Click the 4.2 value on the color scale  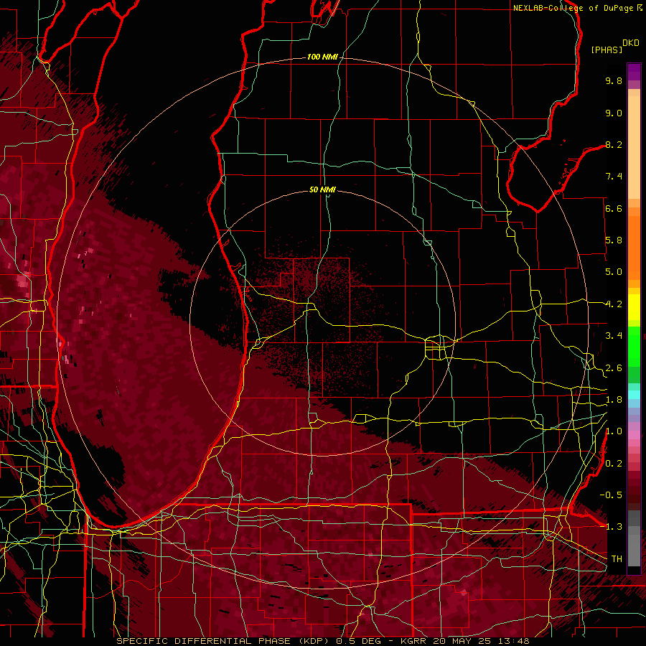(614, 304)
